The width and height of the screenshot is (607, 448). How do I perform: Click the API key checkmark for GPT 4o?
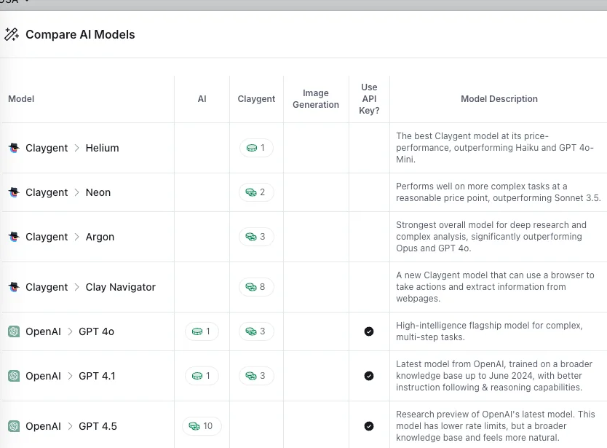coord(369,331)
